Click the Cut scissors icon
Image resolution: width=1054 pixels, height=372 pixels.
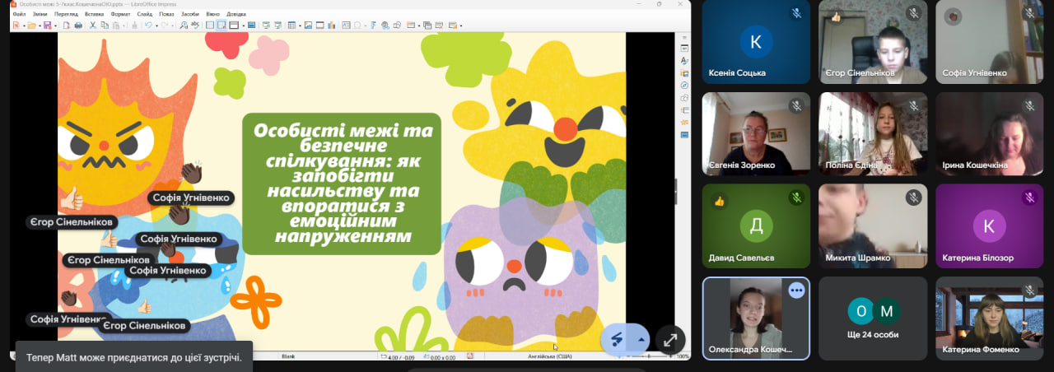[92, 26]
